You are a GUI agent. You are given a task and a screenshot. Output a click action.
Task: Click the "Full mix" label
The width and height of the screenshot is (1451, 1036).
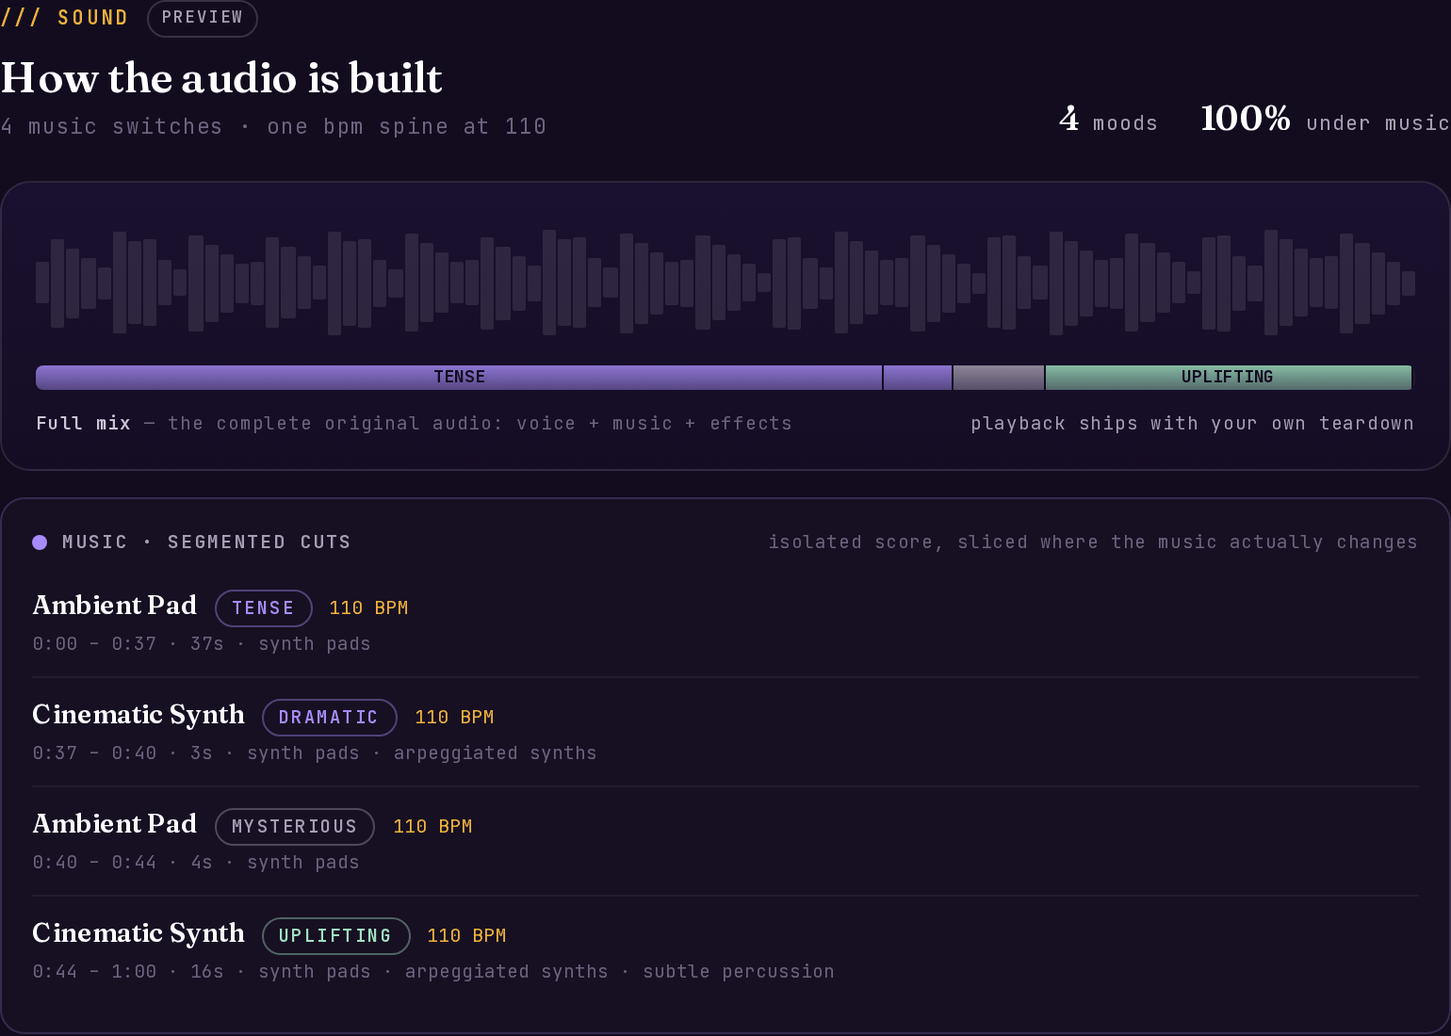(x=84, y=424)
